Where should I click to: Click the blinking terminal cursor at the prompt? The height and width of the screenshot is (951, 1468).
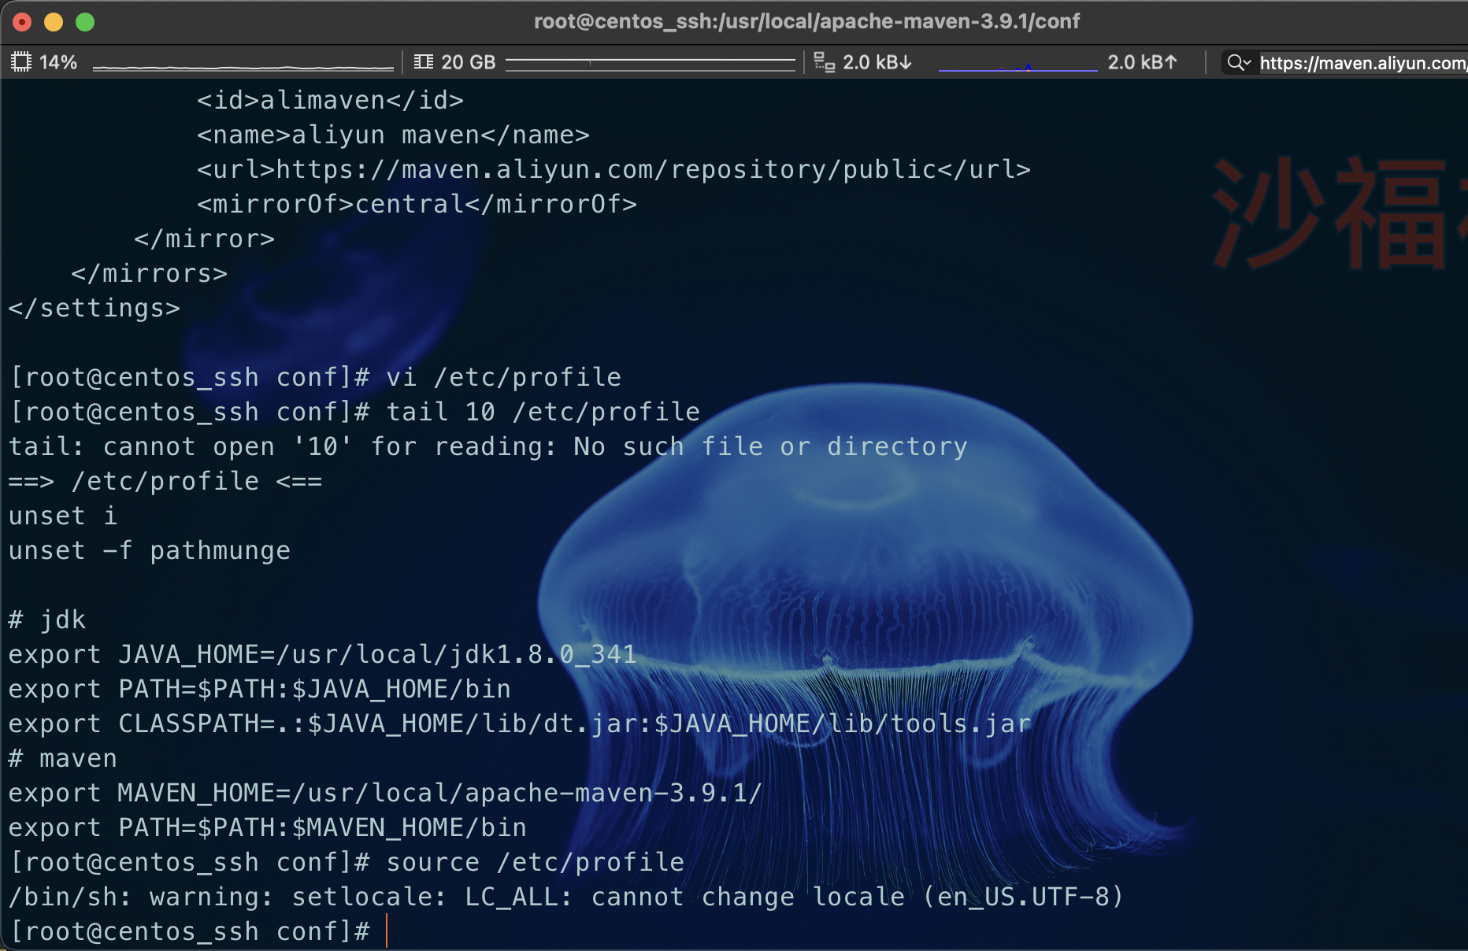pyautogui.click(x=387, y=931)
